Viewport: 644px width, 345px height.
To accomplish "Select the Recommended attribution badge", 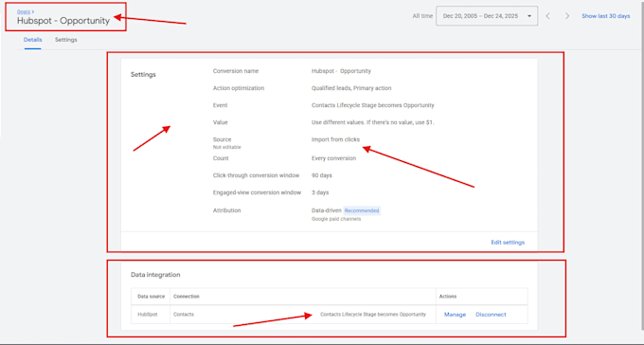I will (x=362, y=210).
